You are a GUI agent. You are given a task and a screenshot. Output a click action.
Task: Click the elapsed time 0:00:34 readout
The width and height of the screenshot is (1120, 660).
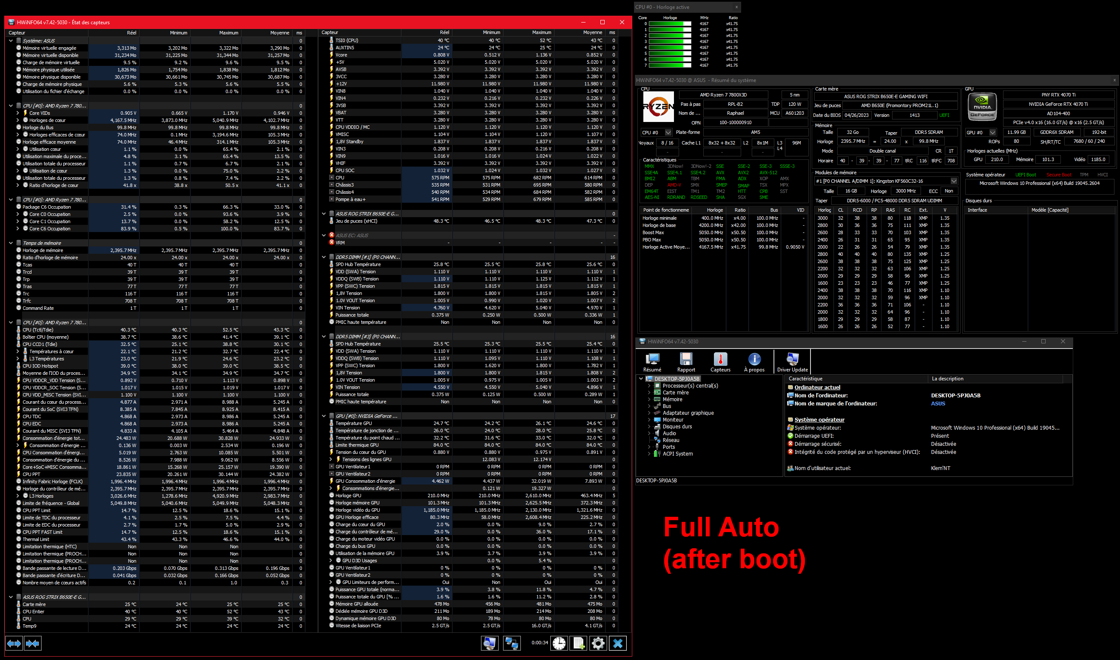pyautogui.click(x=540, y=643)
